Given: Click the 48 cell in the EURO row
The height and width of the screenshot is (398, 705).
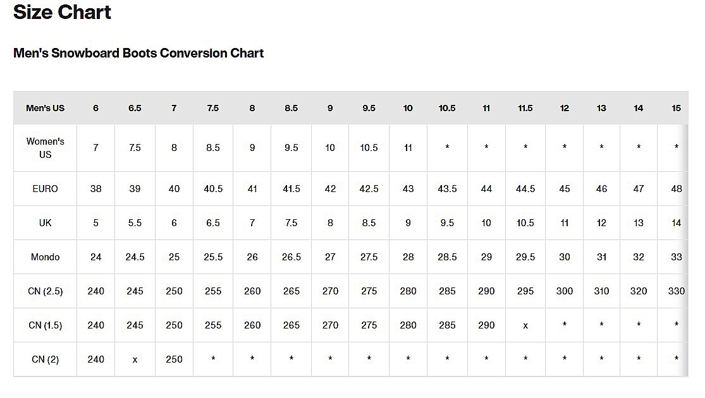Looking at the screenshot, I should (677, 189).
